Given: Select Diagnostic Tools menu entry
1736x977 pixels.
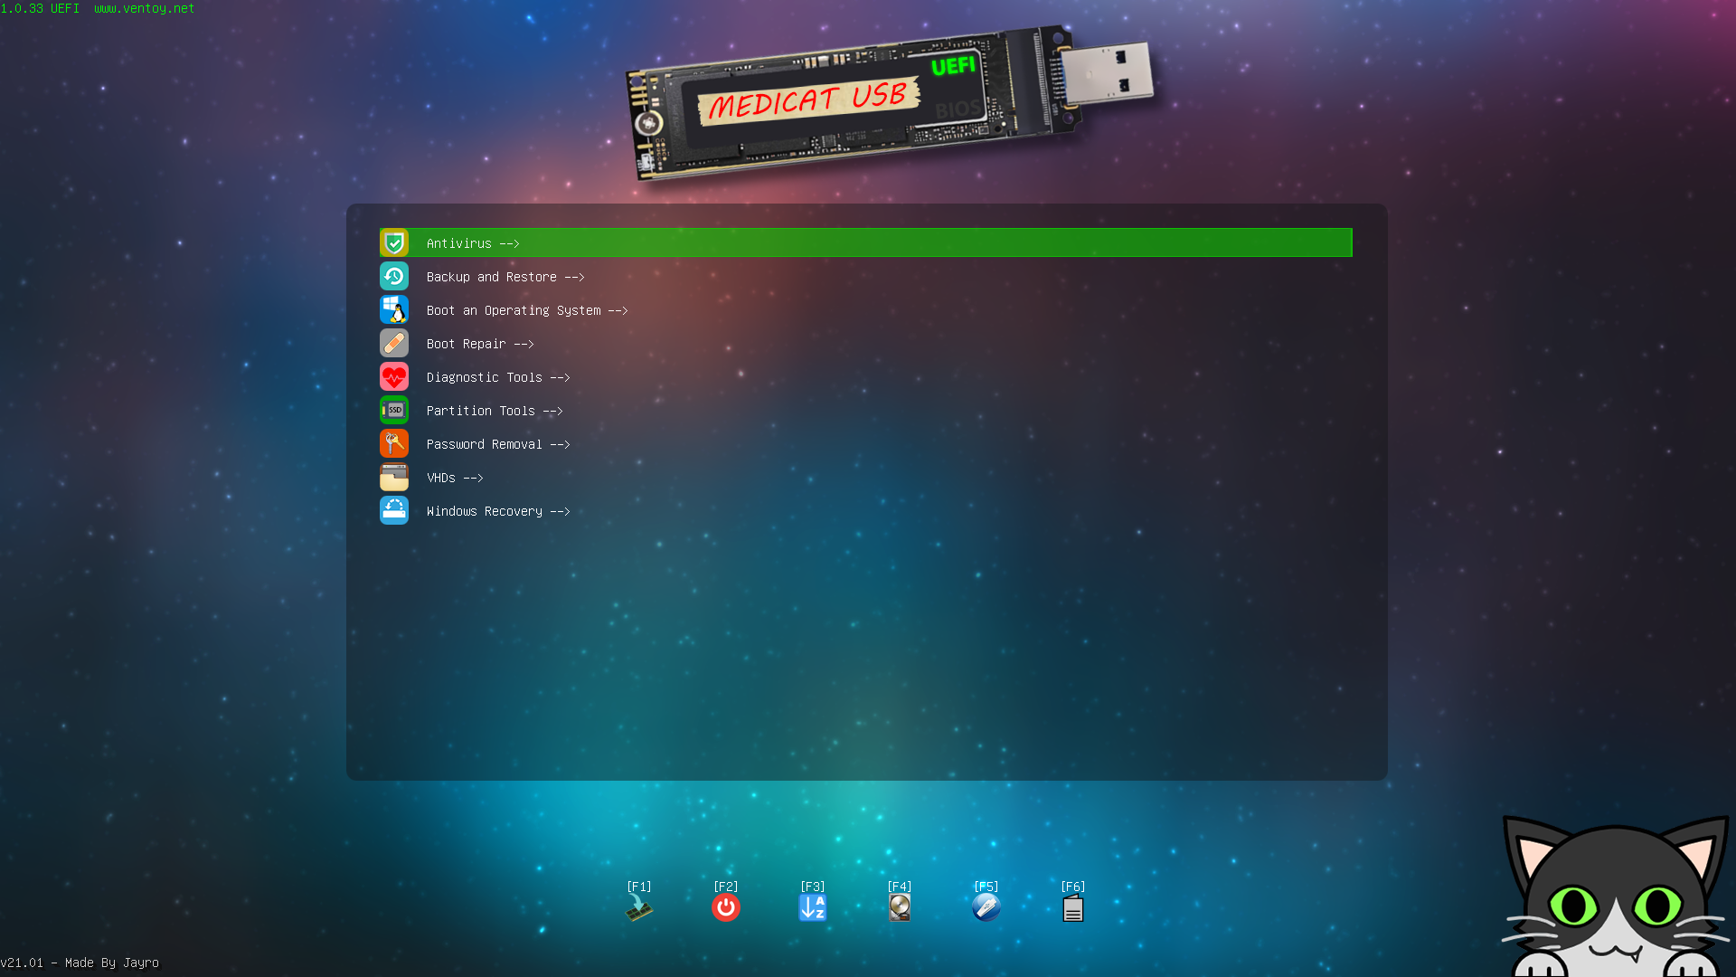Looking at the screenshot, I should [865, 376].
